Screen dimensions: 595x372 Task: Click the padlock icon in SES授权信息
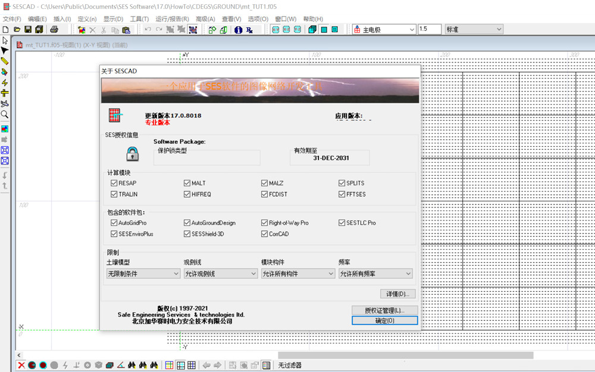point(132,154)
